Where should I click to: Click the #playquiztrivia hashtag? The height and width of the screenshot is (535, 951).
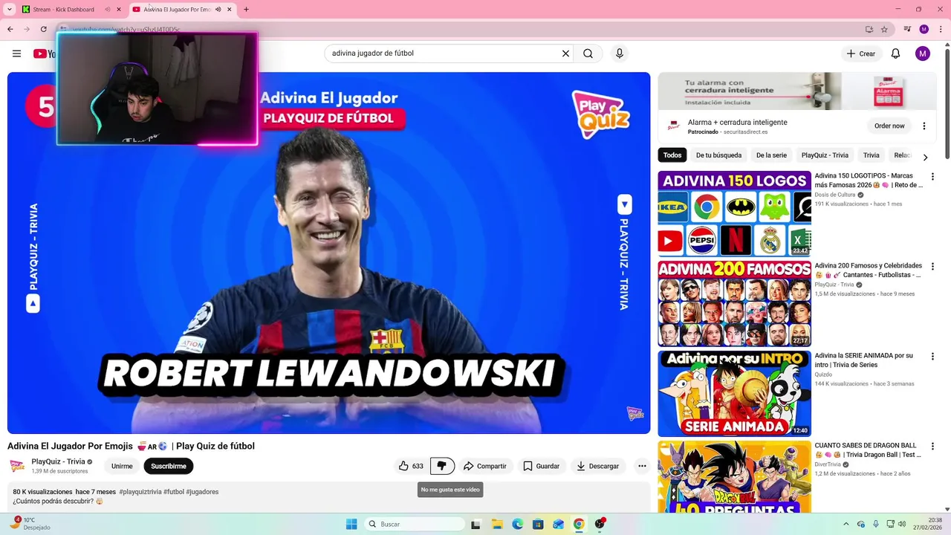tap(140, 492)
